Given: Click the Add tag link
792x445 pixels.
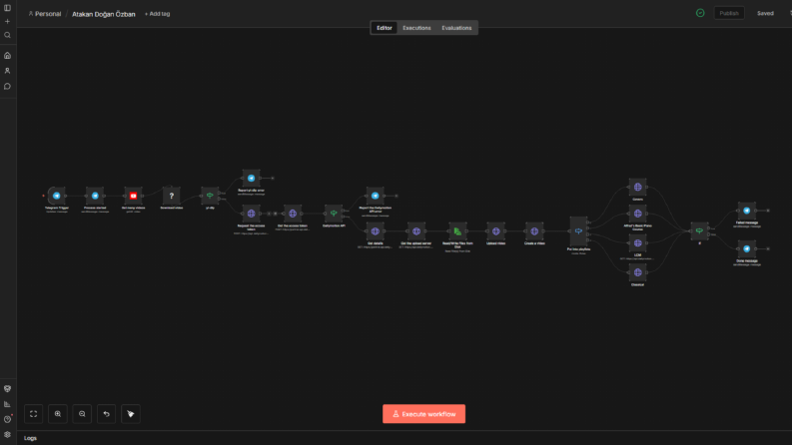Looking at the screenshot, I should [x=157, y=14].
